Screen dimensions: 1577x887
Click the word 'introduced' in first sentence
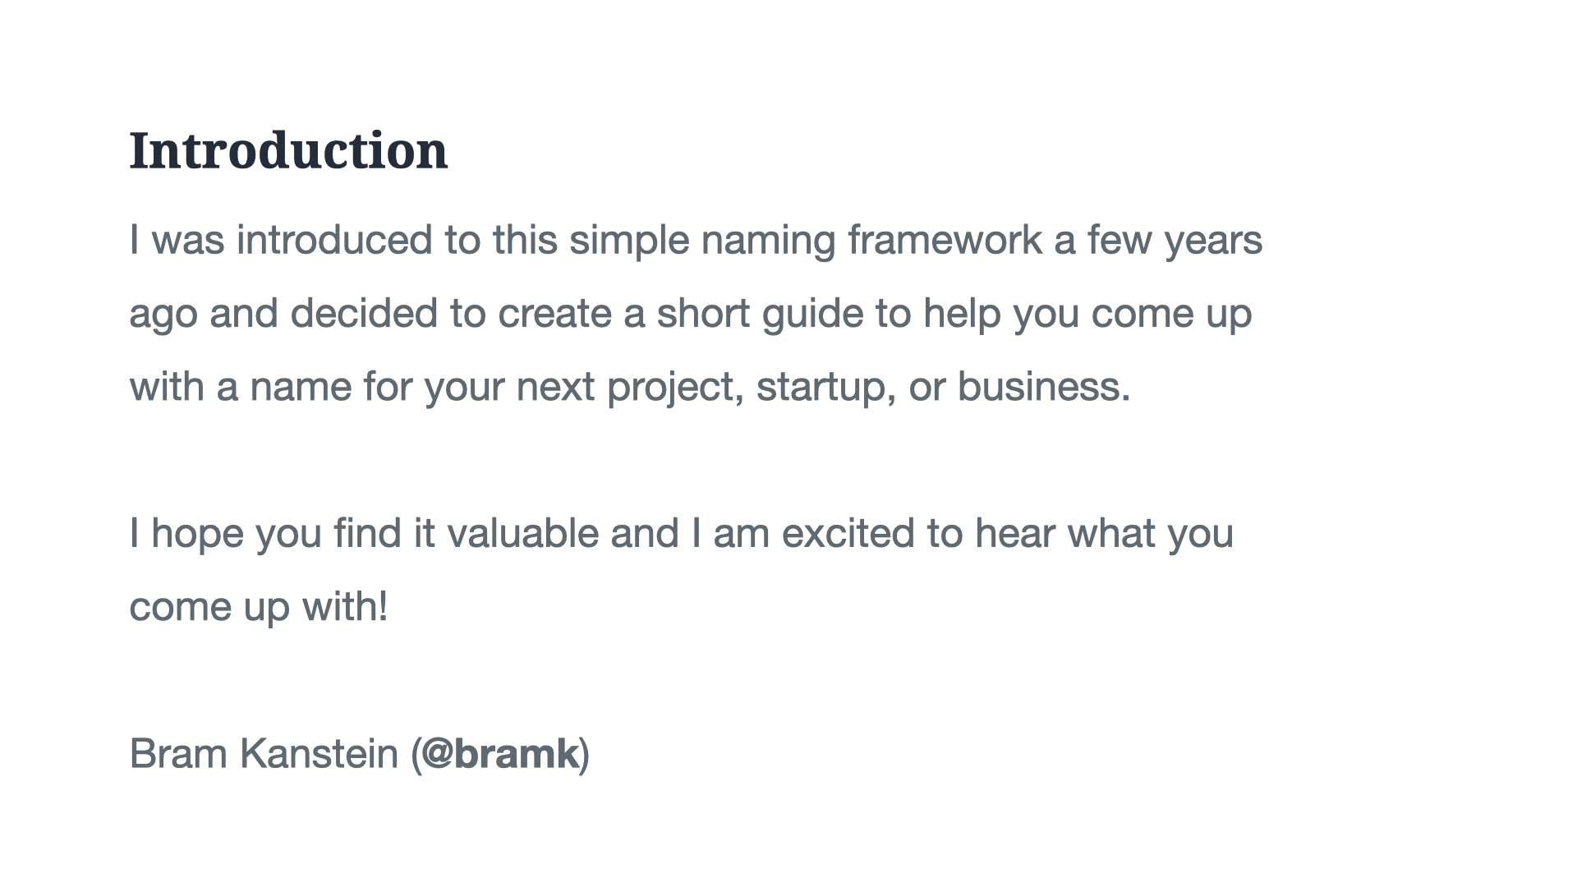(334, 240)
